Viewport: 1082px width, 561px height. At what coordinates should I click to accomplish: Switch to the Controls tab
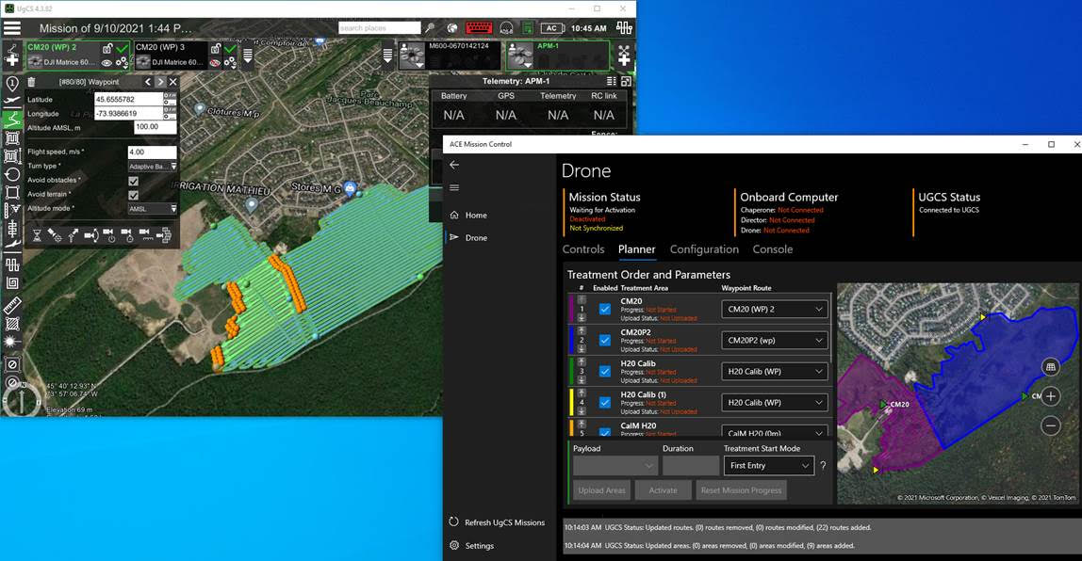click(583, 249)
